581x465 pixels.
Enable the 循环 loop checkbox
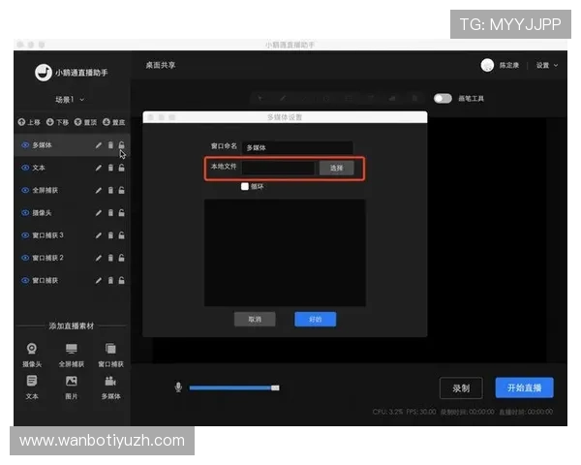click(x=245, y=186)
